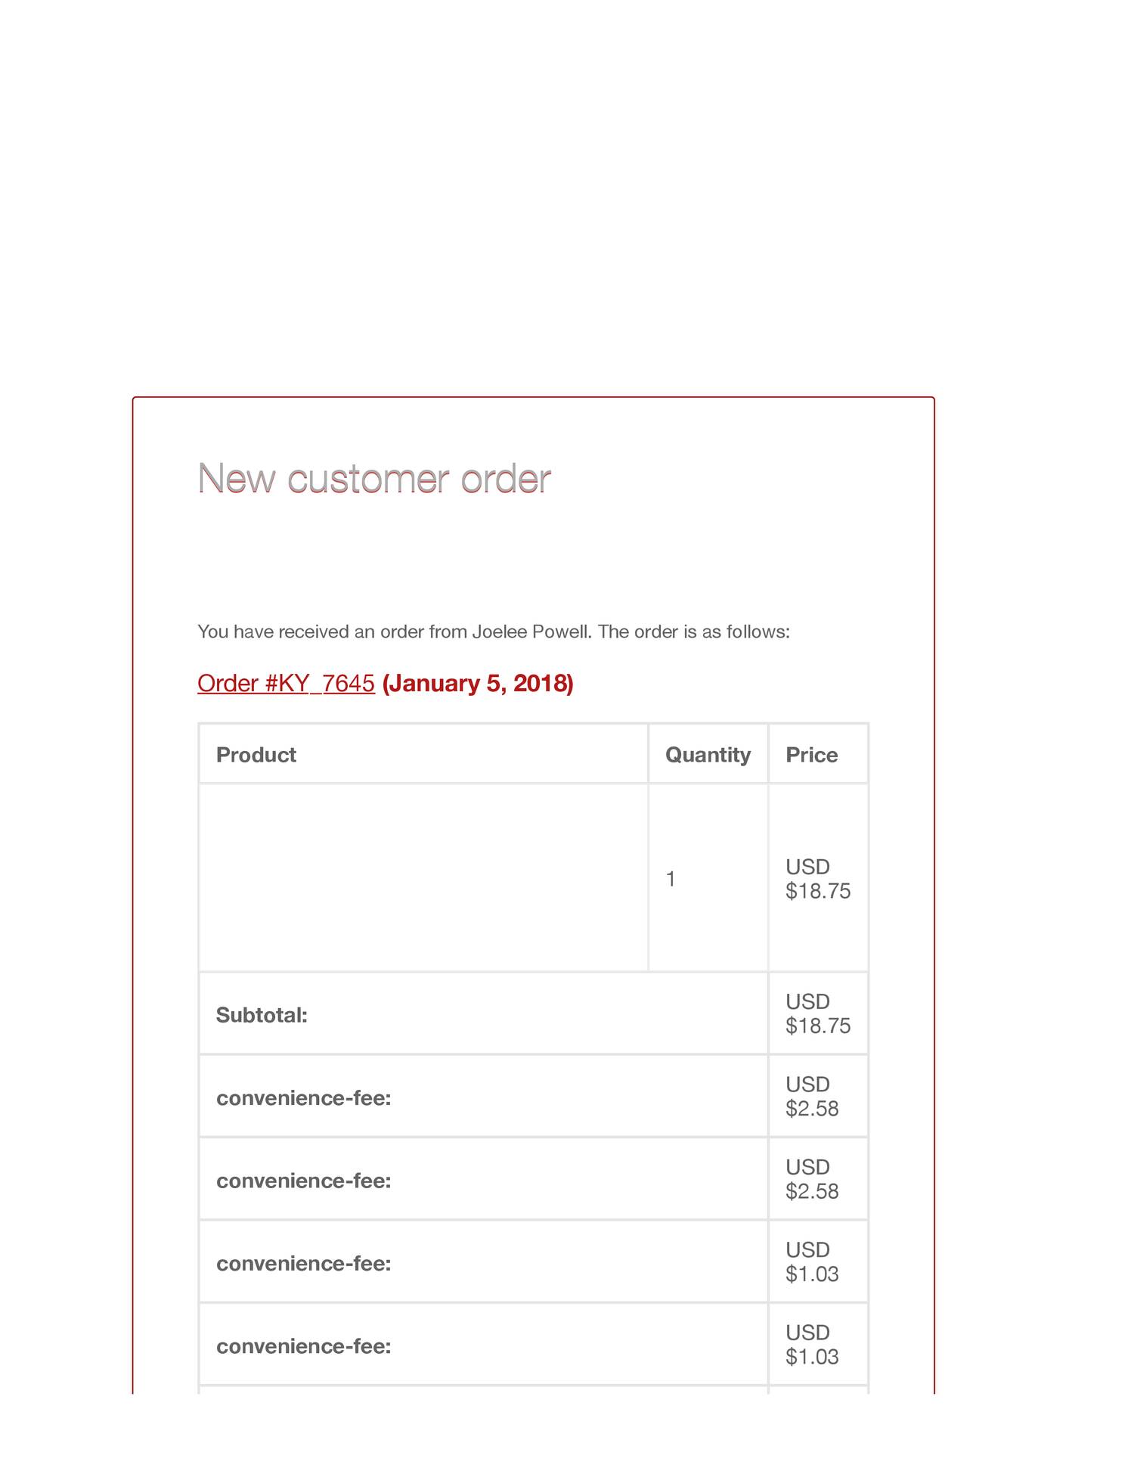
Task: Select the third convenience-fee label
Action: [303, 1264]
